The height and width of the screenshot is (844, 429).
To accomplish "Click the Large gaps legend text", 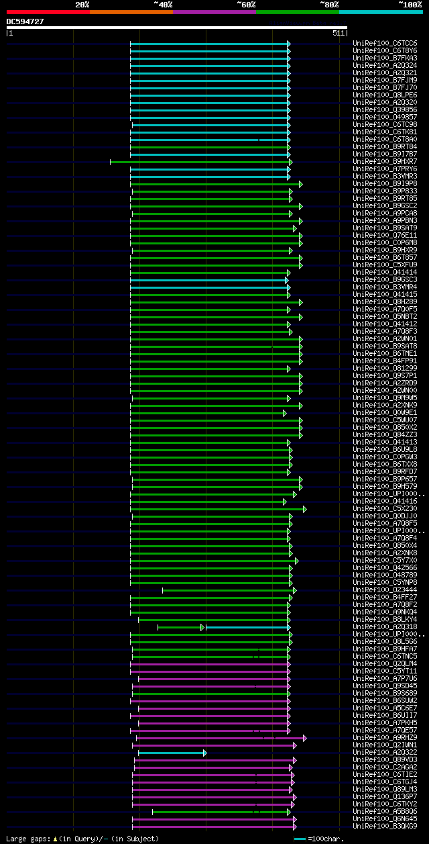I will (x=83, y=839).
